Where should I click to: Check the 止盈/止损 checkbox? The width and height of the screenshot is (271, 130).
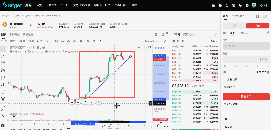pyautogui.click(x=224, y=80)
